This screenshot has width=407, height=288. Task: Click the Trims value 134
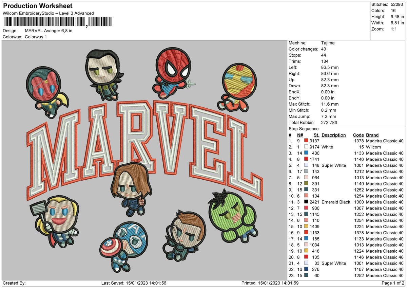(325, 61)
